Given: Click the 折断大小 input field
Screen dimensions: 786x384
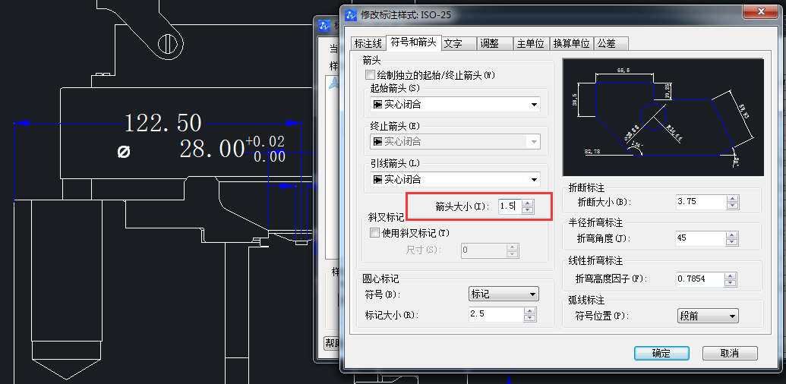Looking at the screenshot, I should [x=701, y=202].
